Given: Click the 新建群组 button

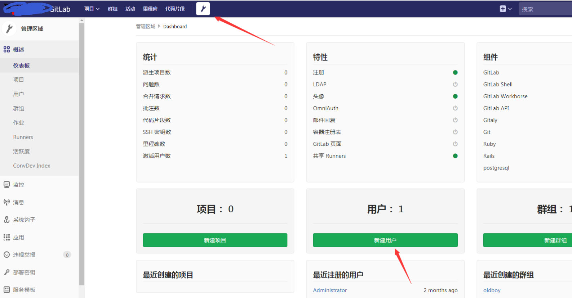Looking at the screenshot, I should 527,240.
